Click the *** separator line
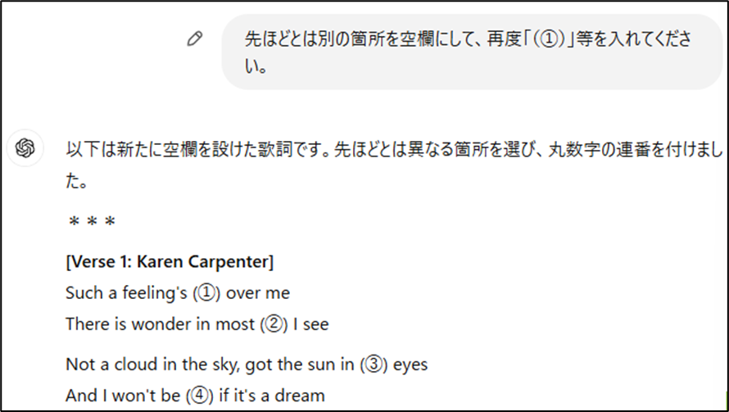729x412 pixels. coord(92,221)
